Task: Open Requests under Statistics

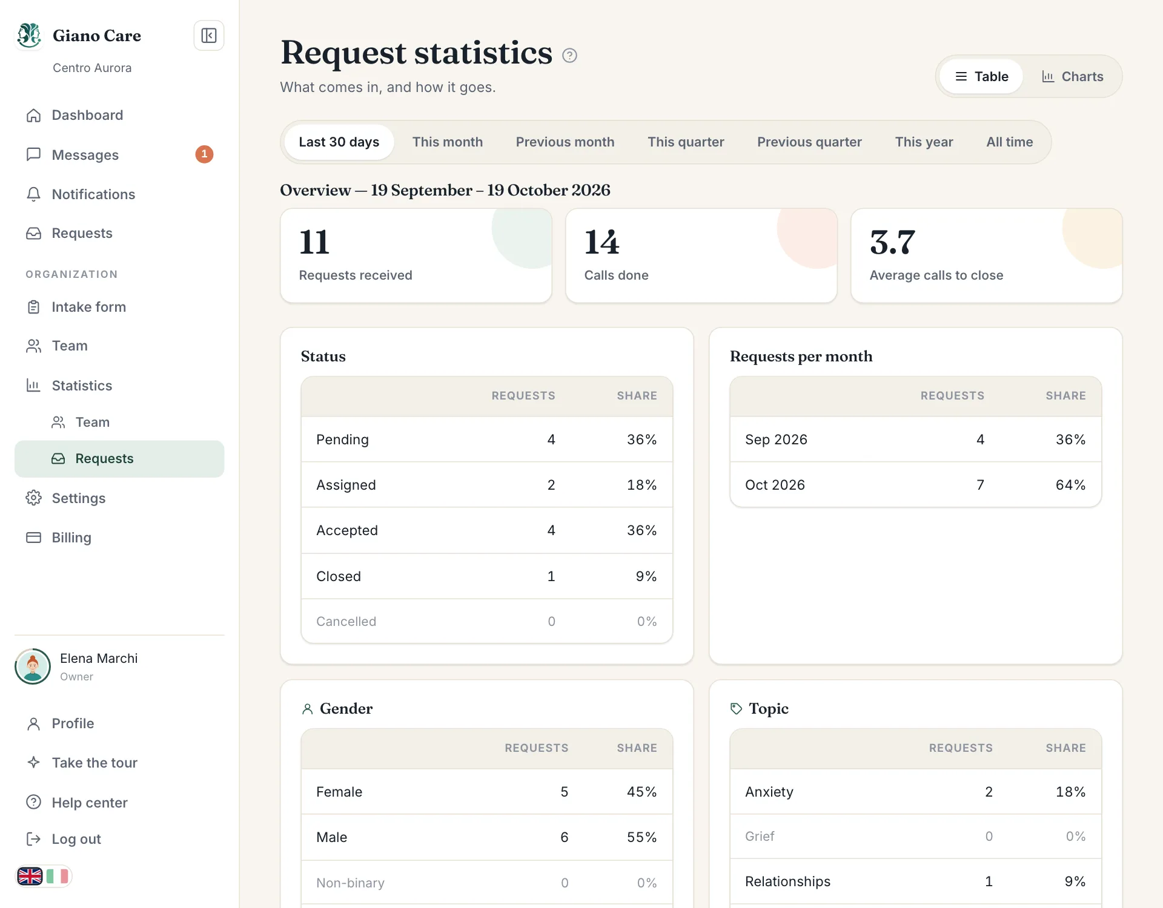Action: [x=119, y=458]
